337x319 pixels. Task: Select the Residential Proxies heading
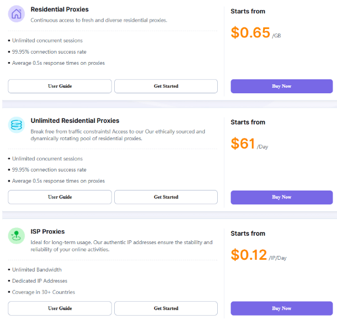[59, 9]
